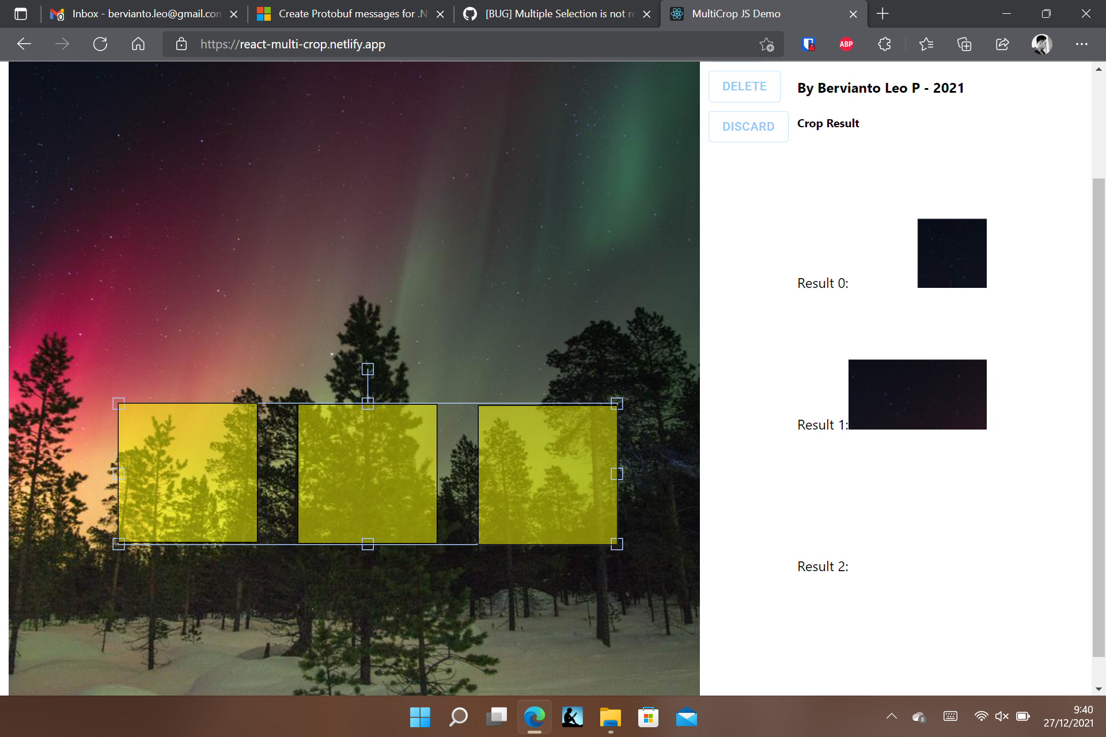Open the Bitwarden shield extension icon
Screen dimensions: 1106x737
pyautogui.click(x=808, y=44)
